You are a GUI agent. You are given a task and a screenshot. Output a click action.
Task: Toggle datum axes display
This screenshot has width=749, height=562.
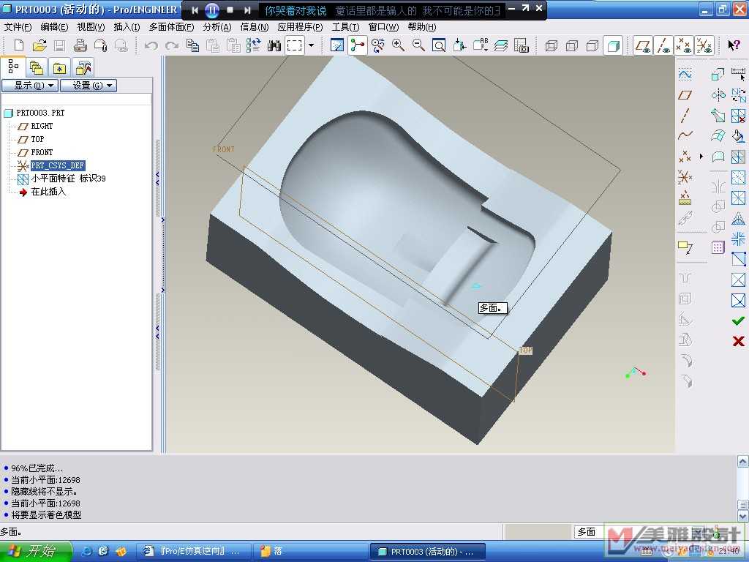pos(663,45)
